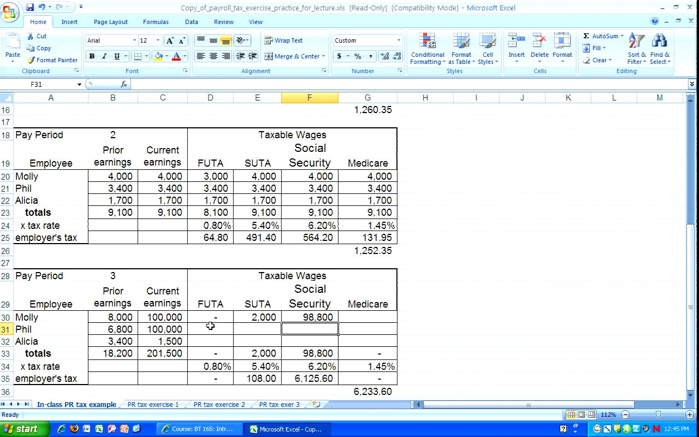Expand the Arial font name dropdown
Screen dimensions: 699x437
pos(134,40)
